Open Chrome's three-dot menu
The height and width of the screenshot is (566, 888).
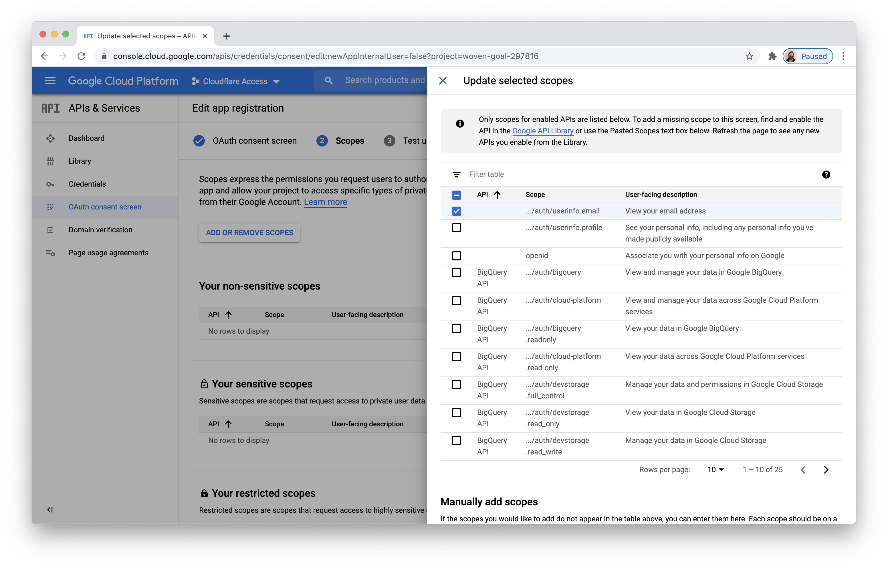tap(843, 56)
